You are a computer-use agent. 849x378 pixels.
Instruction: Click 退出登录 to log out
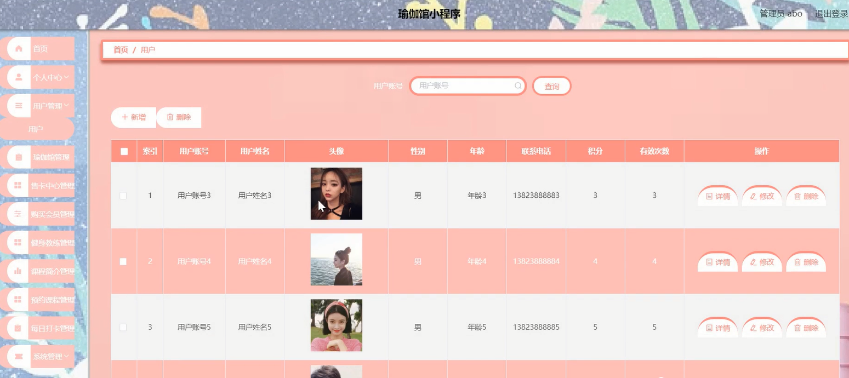[x=831, y=14]
